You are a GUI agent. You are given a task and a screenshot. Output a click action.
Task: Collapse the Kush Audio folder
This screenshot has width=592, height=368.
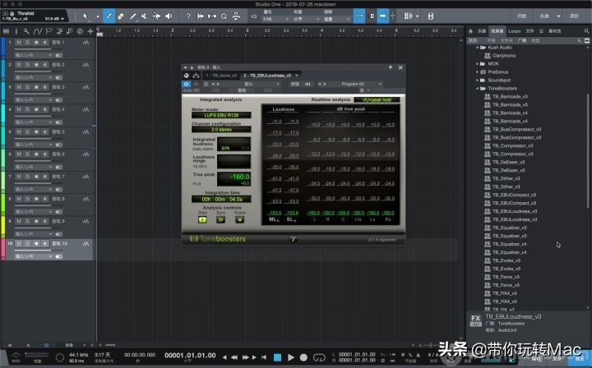(x=477, y=48)
